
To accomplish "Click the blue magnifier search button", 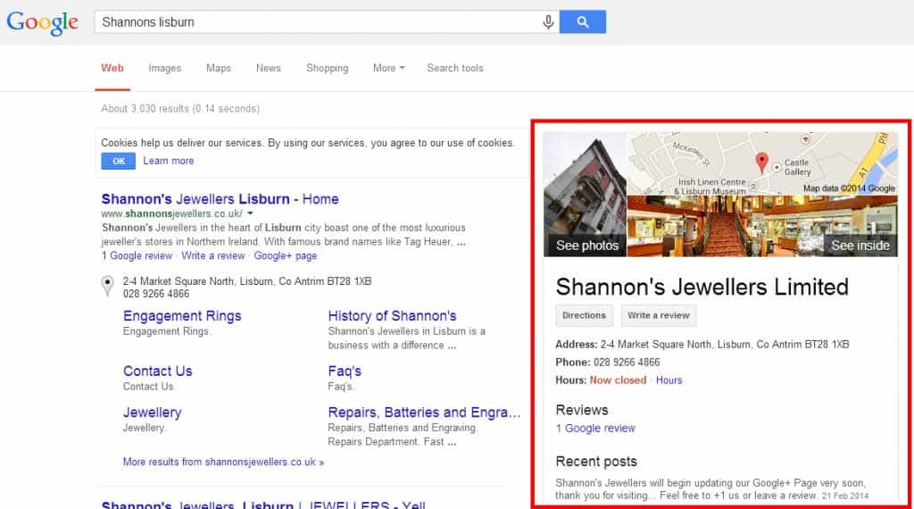I will tap(582, 21).
